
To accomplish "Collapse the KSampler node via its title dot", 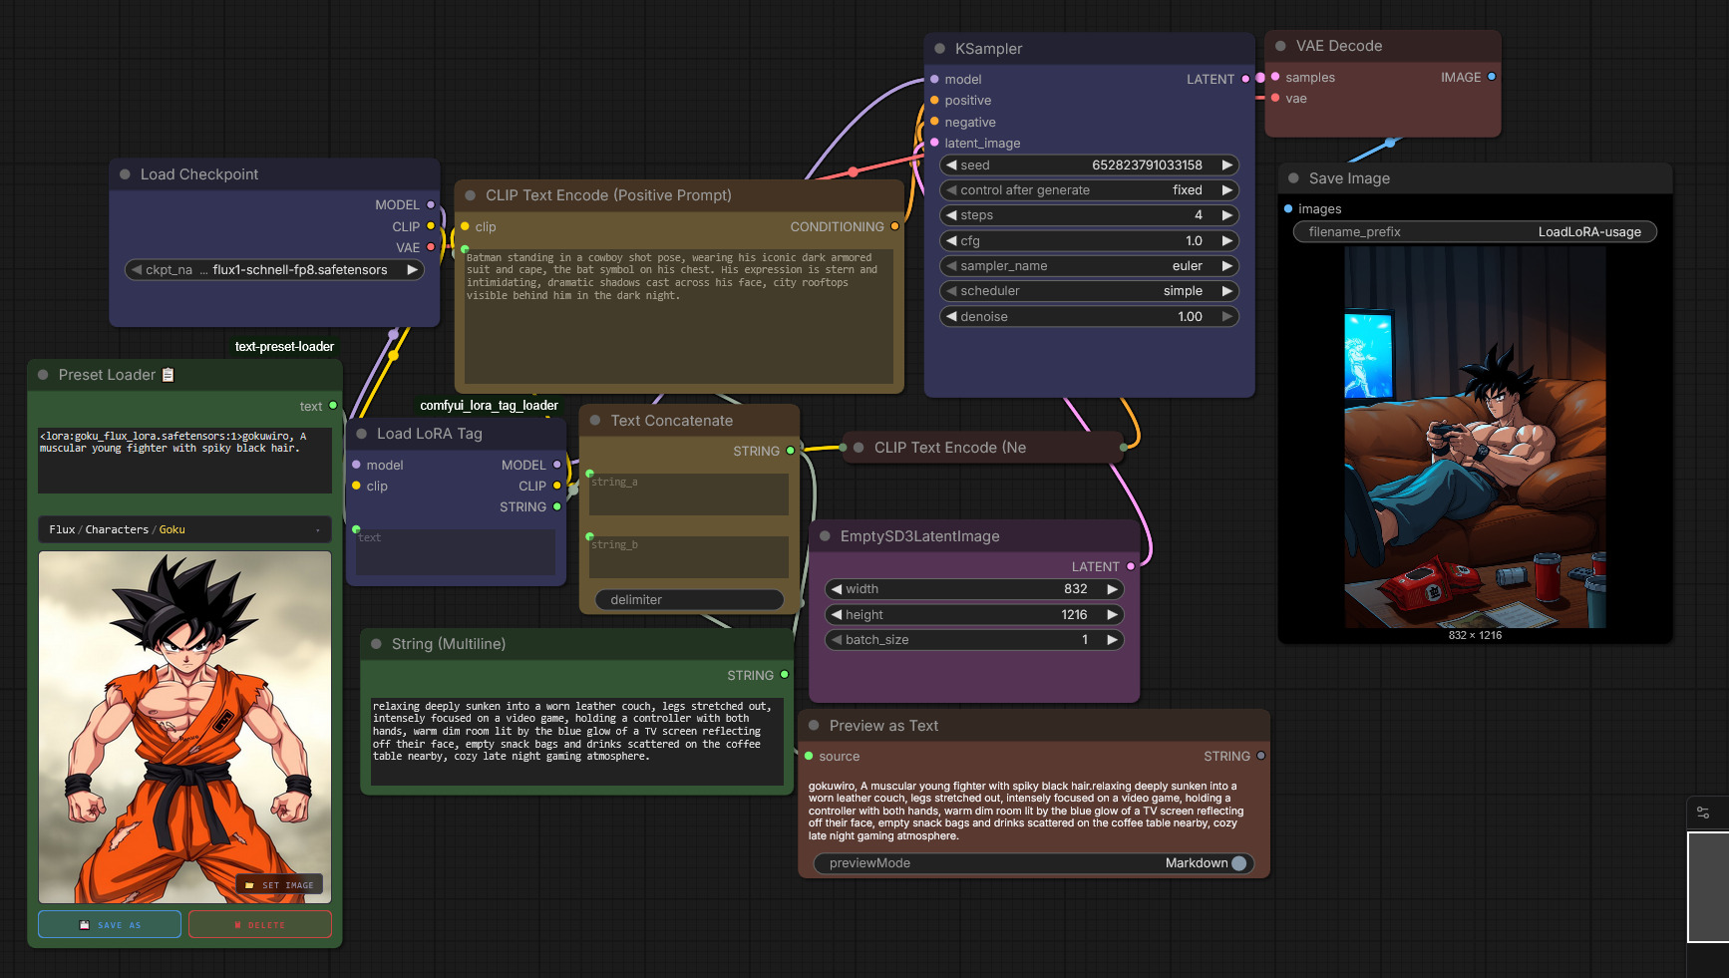I will point(939,49).
